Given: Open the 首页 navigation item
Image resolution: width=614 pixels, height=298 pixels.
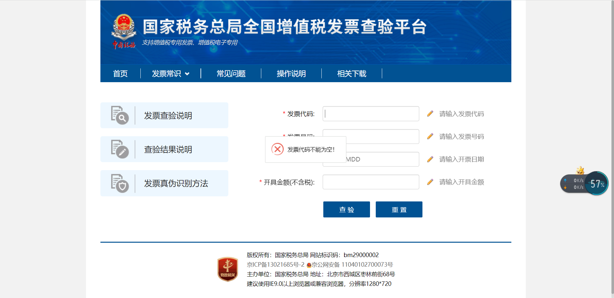Looking at the screenshot, I should [x=120, y=74].
